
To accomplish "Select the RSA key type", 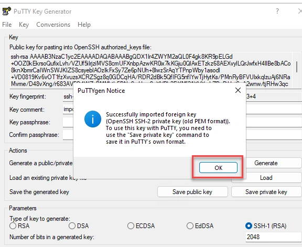I will click(x=19, y=225).
